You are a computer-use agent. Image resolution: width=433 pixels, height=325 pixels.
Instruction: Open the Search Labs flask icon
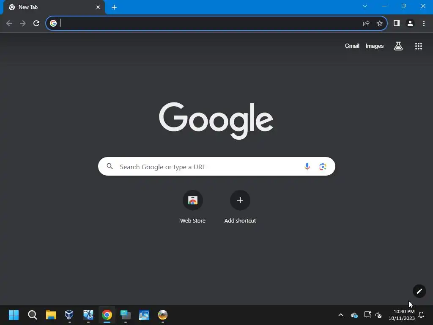tap(398, 46)
